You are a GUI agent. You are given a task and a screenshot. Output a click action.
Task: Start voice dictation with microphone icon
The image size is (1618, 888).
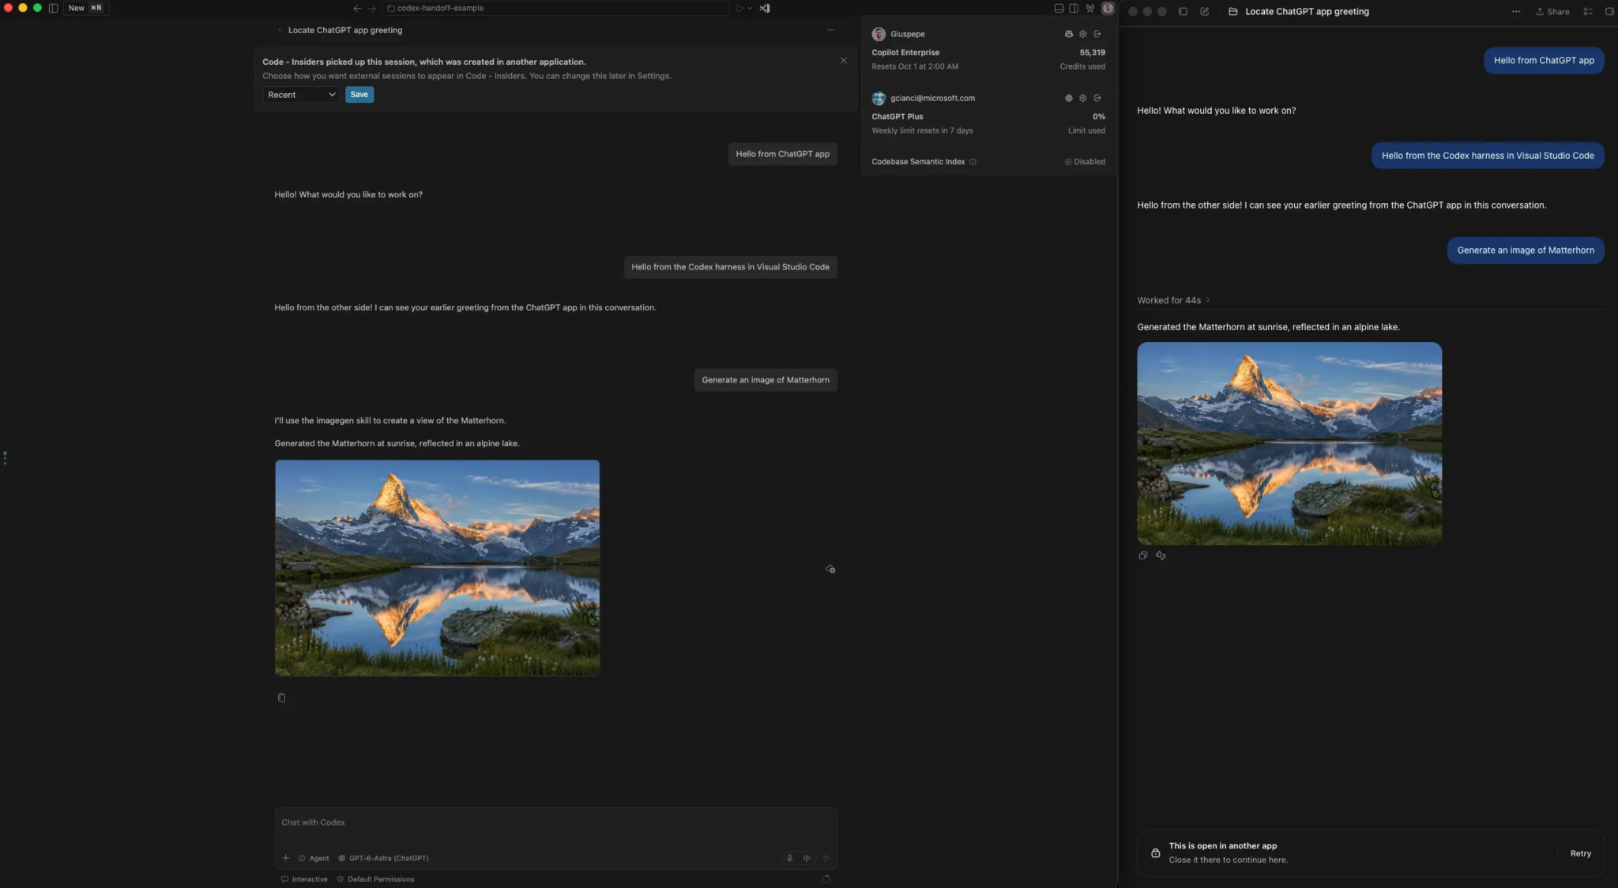click(x=789, y=858)
